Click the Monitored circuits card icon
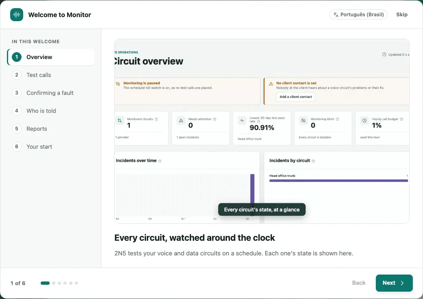The width and height of the screenshot is (423, 299). click(120, 121)
